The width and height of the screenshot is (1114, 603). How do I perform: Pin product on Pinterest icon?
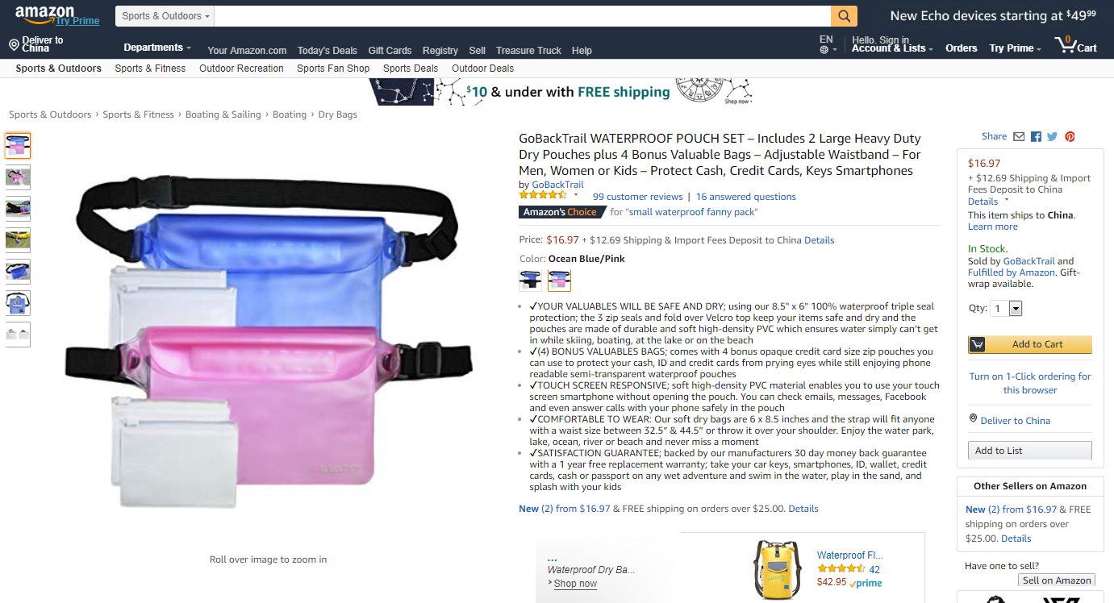click(1070, 137)
